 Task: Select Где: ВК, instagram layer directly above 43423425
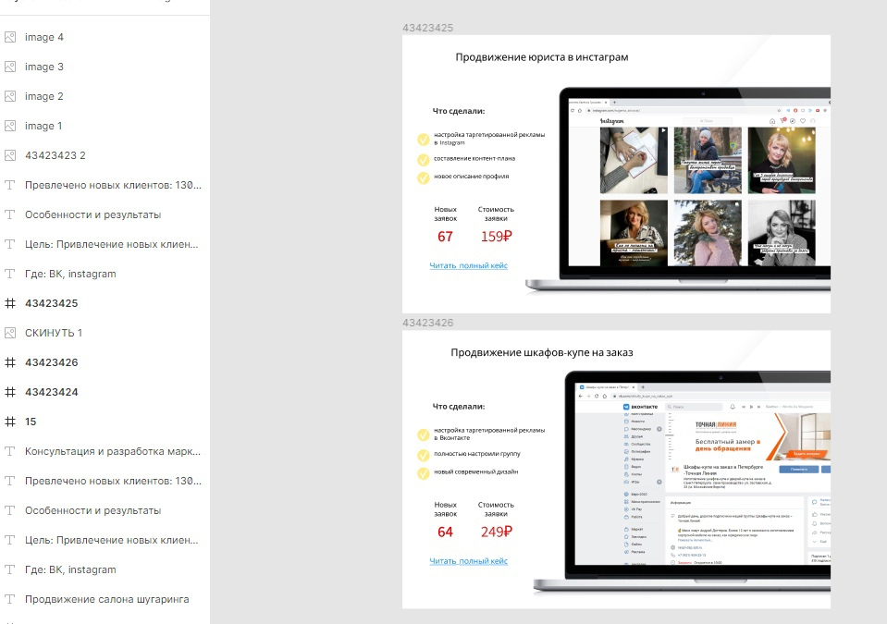pos(70,274)
